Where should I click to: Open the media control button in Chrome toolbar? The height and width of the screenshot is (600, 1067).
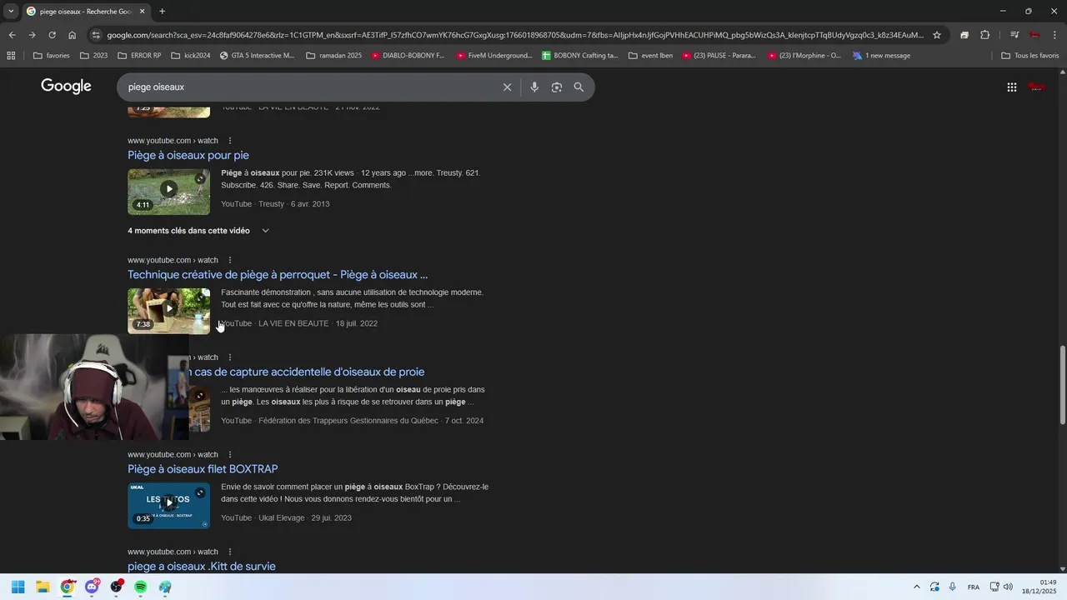[1014, 35]
